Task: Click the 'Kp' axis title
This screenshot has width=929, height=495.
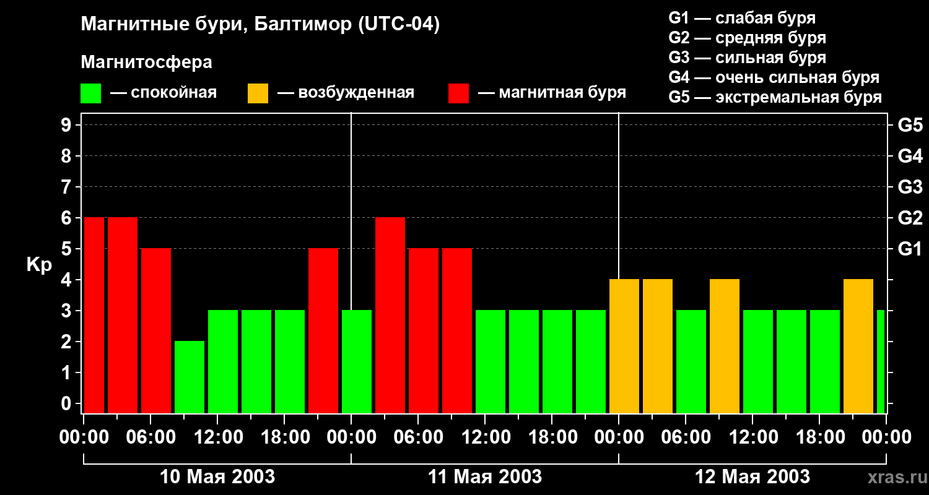Action: (x=39, y=265)
